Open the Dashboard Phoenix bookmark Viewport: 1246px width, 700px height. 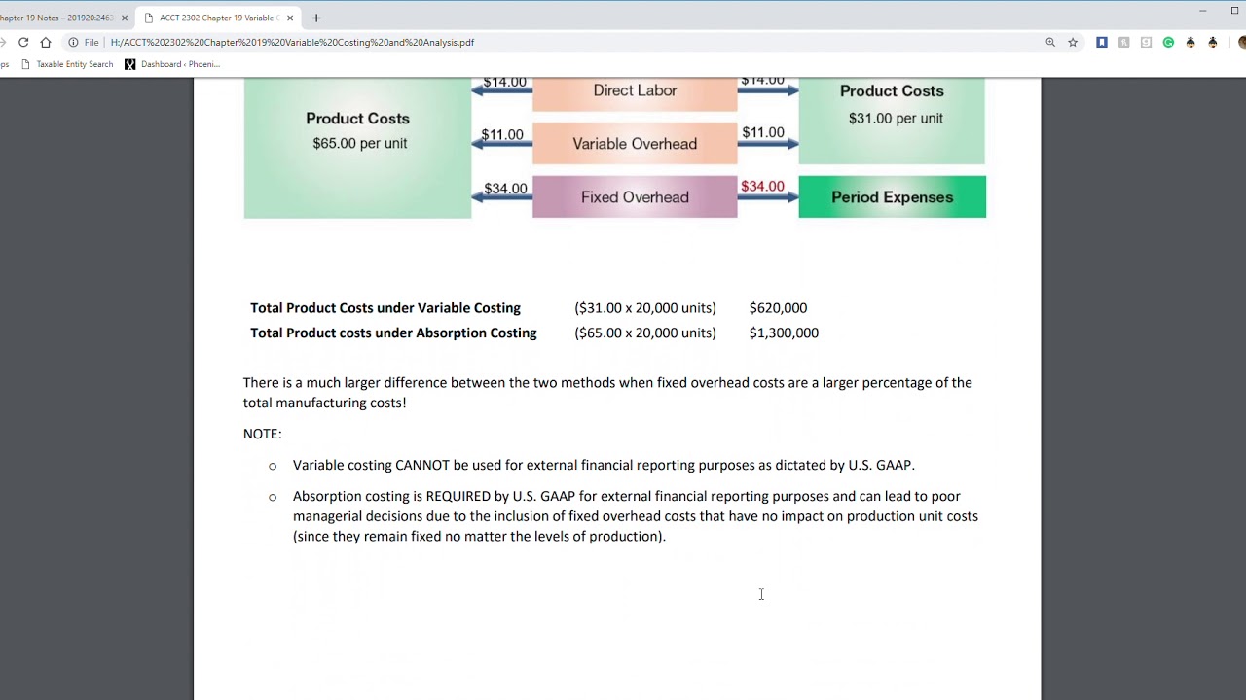(x=172, y=64)
